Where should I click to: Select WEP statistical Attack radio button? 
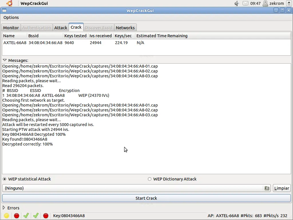point(5,179)
